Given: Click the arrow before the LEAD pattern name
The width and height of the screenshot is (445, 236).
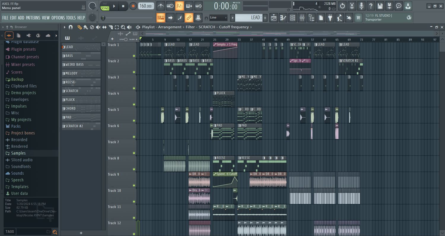Looking at the screenshot, I should [233, 18].
